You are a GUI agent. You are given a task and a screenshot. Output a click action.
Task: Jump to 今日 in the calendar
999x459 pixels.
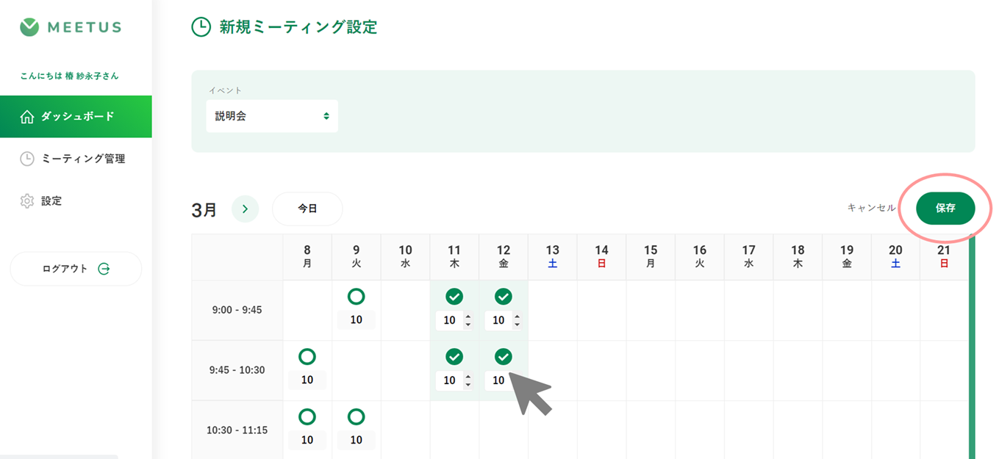coord(307,209)
